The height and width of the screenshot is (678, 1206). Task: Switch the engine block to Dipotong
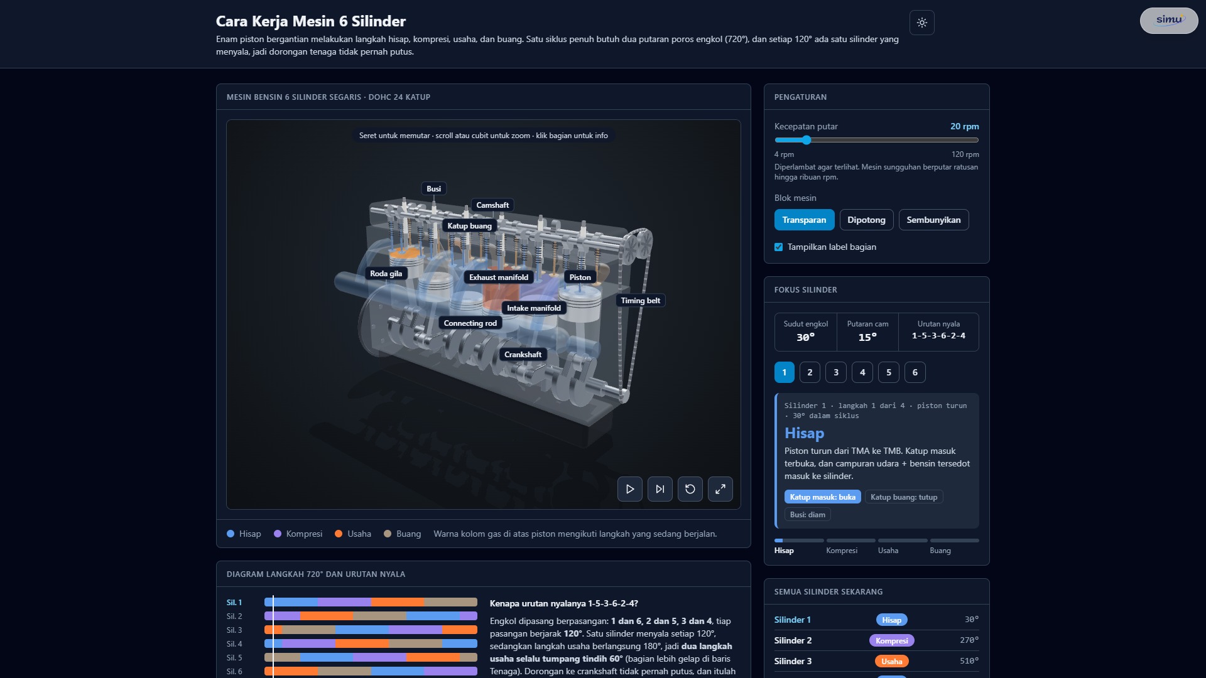(866, 220)
